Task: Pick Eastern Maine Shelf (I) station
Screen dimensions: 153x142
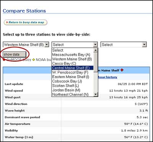Action: [71, 77]
